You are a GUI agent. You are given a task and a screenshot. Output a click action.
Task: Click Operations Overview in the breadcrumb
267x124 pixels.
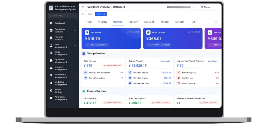click(98, 7)
